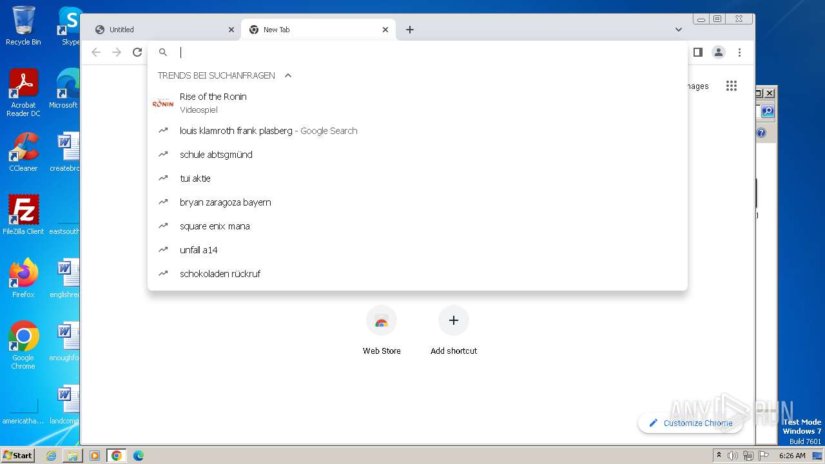Viewport: 825px width, 464px height.
Task: Select tui aktie suggestion
Action: pos(418,179)
